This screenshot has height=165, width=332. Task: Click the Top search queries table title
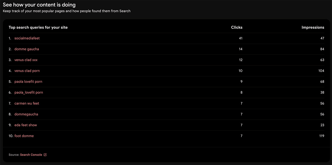pyautogui.click(x=38, y=28)
